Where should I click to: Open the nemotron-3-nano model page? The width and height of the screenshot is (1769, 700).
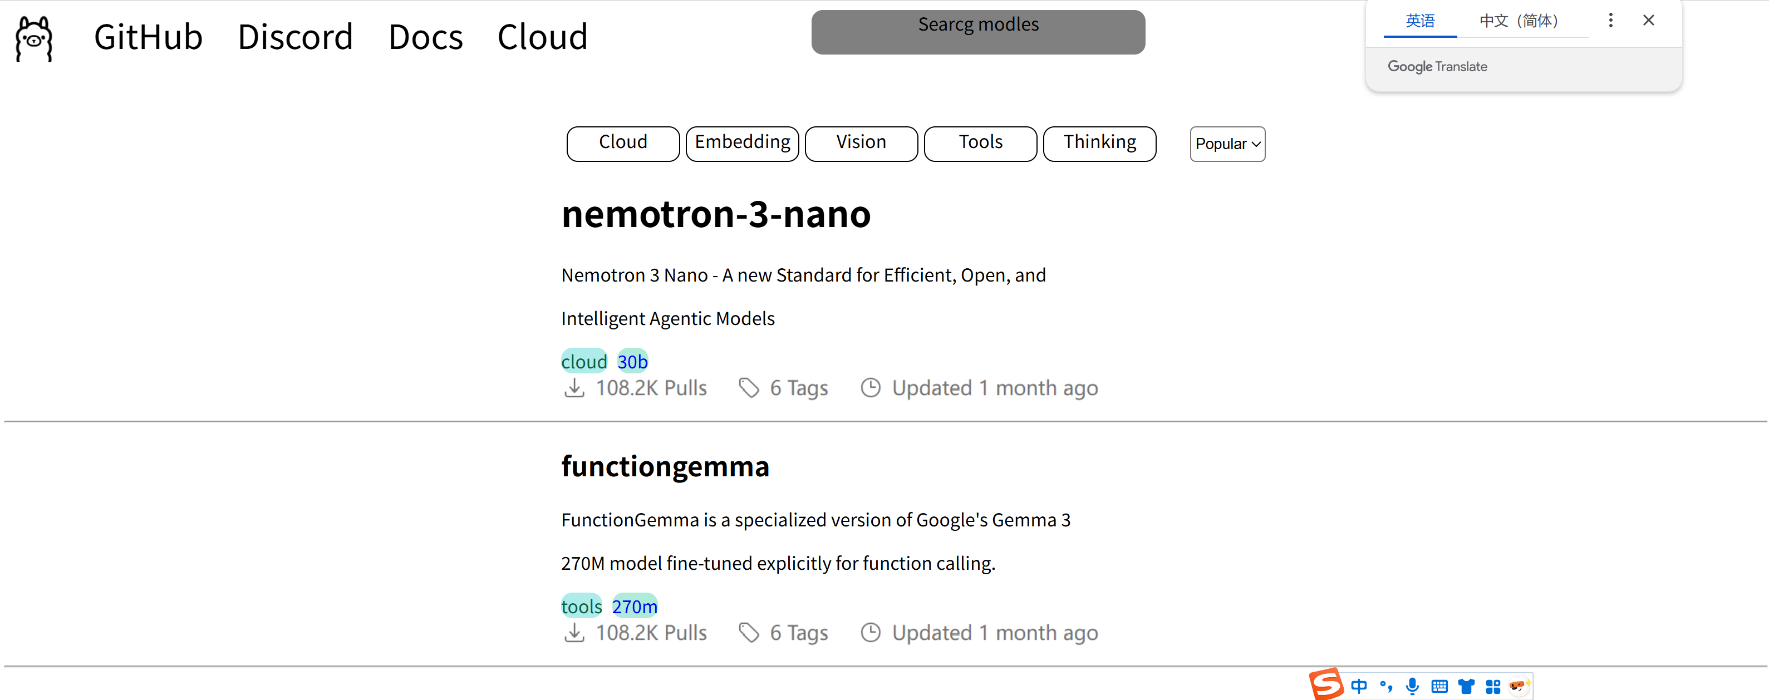click(715, 214)
